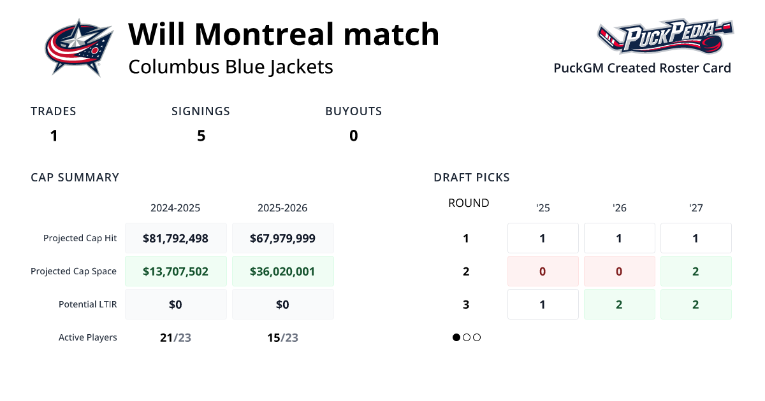
Task: Click the Trades count of 1
Action: pyautogui.click(x=54, y=136)
